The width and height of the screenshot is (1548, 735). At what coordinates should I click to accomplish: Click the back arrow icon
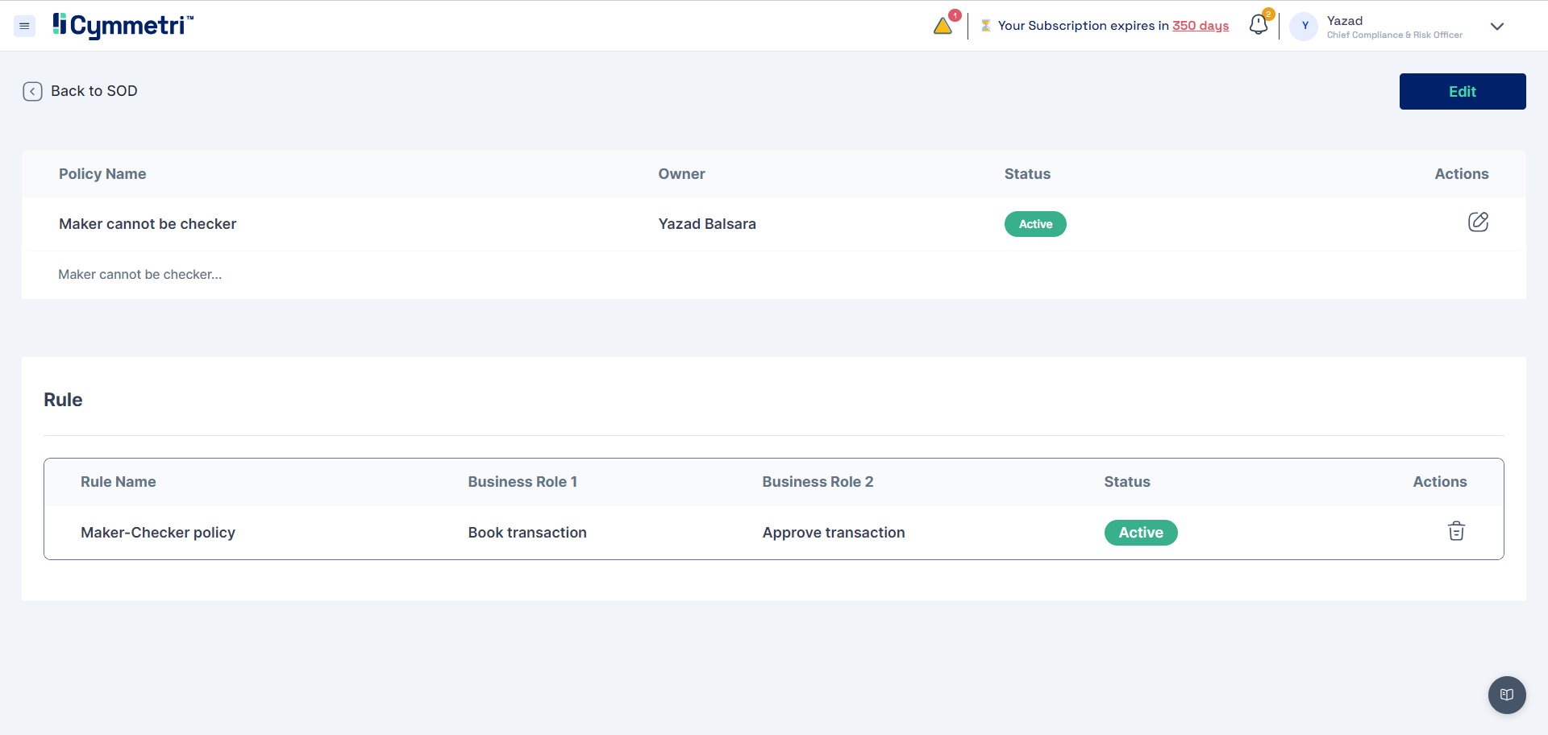point(32,91)
